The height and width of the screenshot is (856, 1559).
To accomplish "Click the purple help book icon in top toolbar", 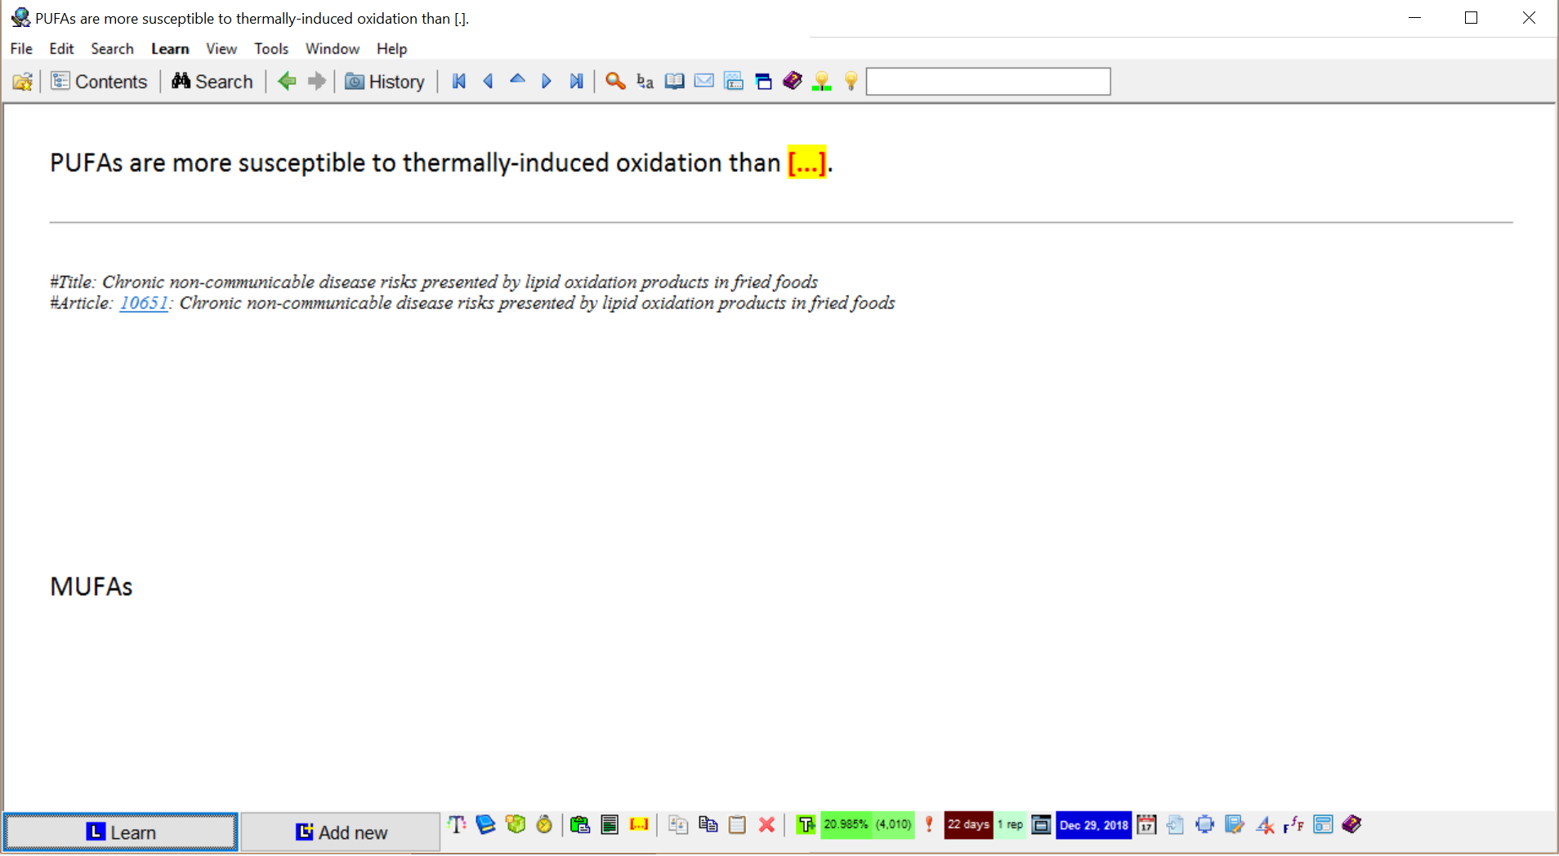I will coord(793,81).
